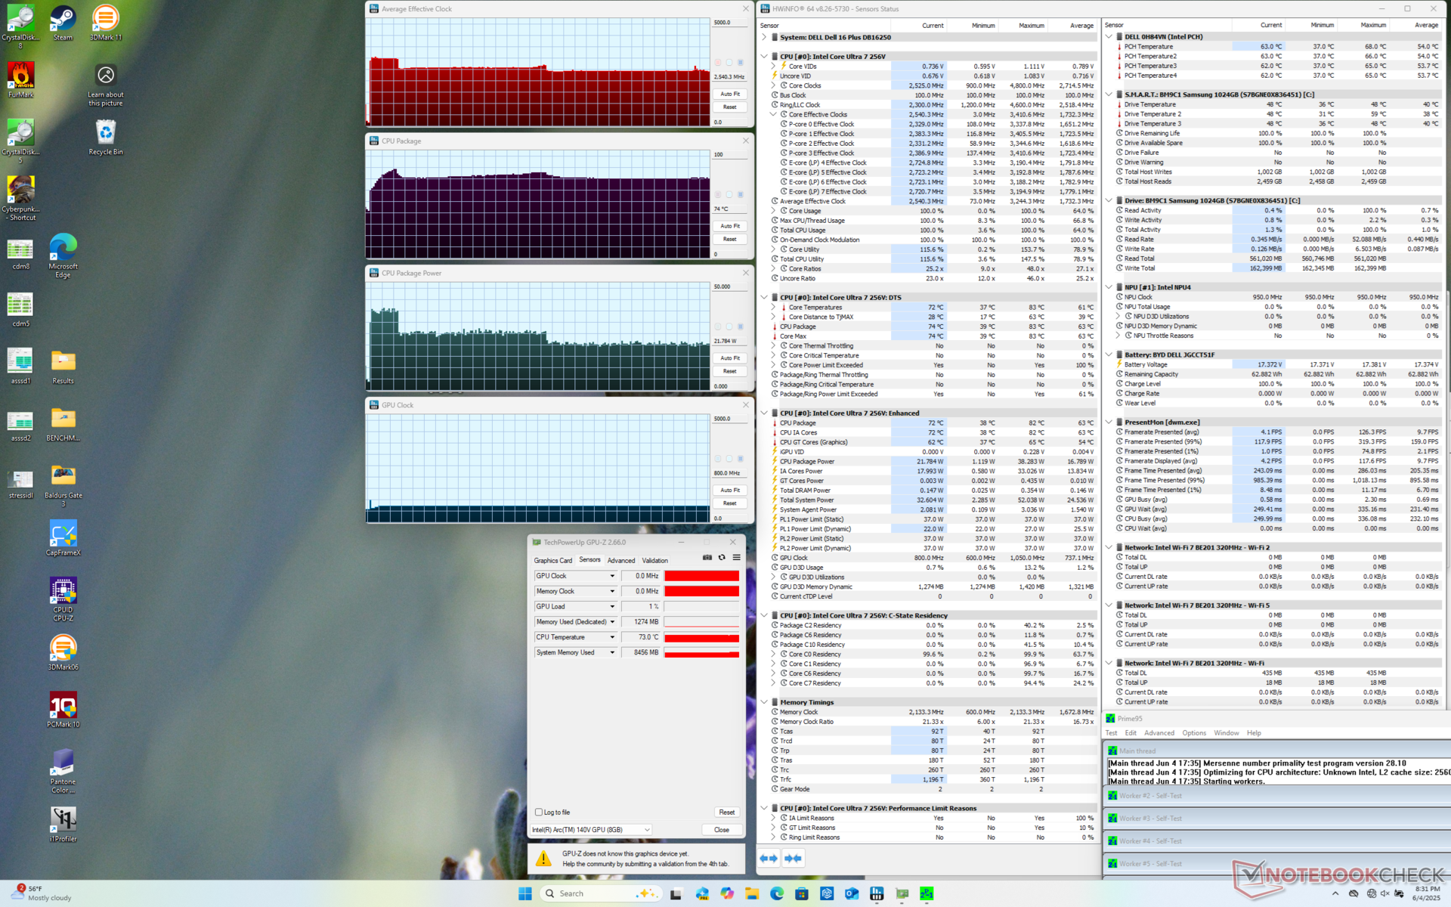This screenshot has height=907, width=1451.
Task: Click HWiNFO left-right navigation arrows icon
Action: click(x=769, y=858)
